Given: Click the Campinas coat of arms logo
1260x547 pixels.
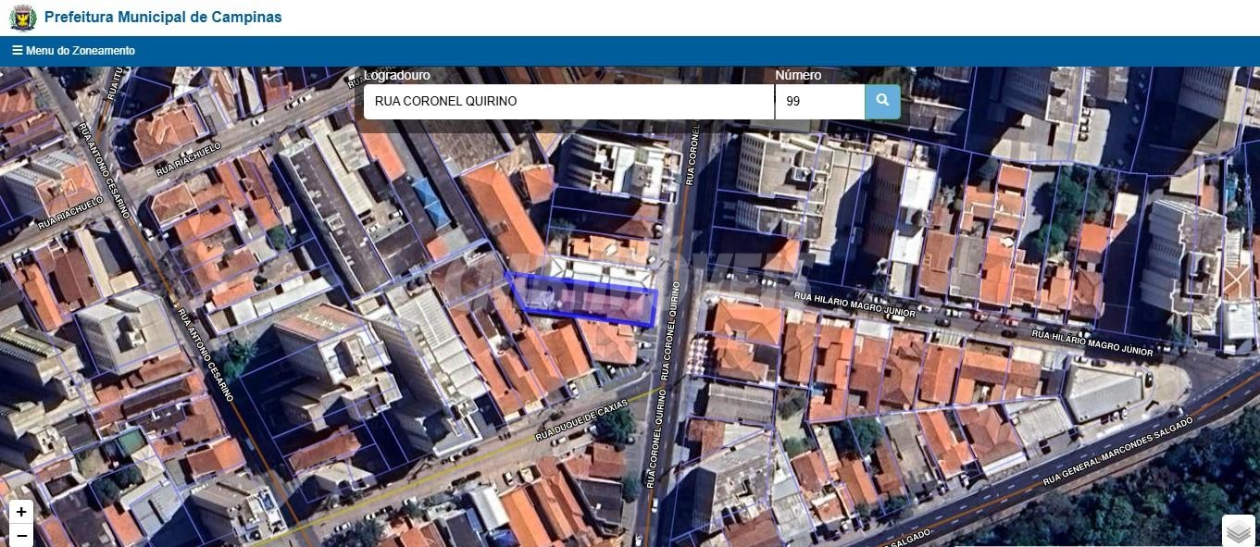Looking at the screenshot, I should click(22, 18).
